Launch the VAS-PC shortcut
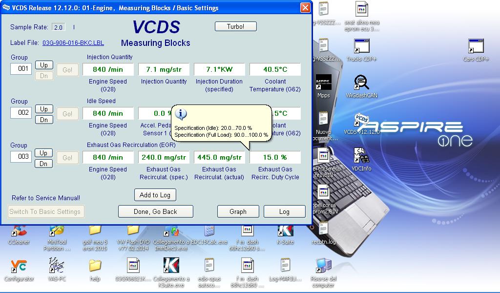Viewport: 500px width, 293px height. [57, 266]
